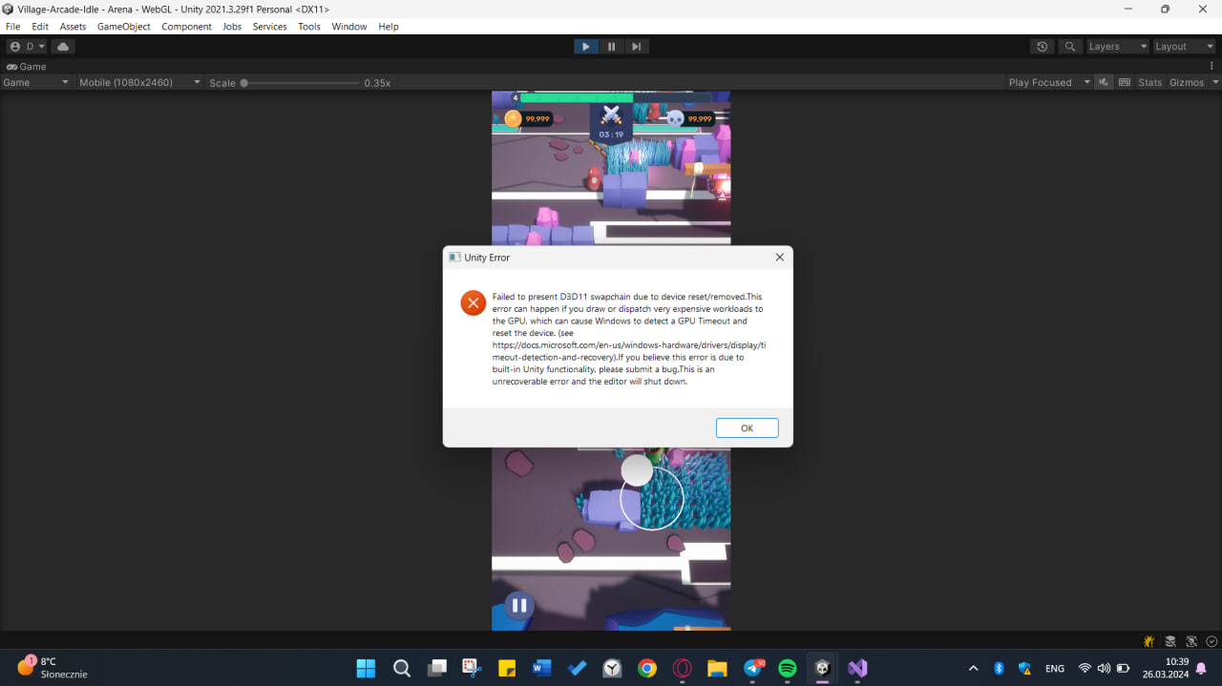Open the Help menu
This screenshot has height=686, width=1222.
pos(389,27)
